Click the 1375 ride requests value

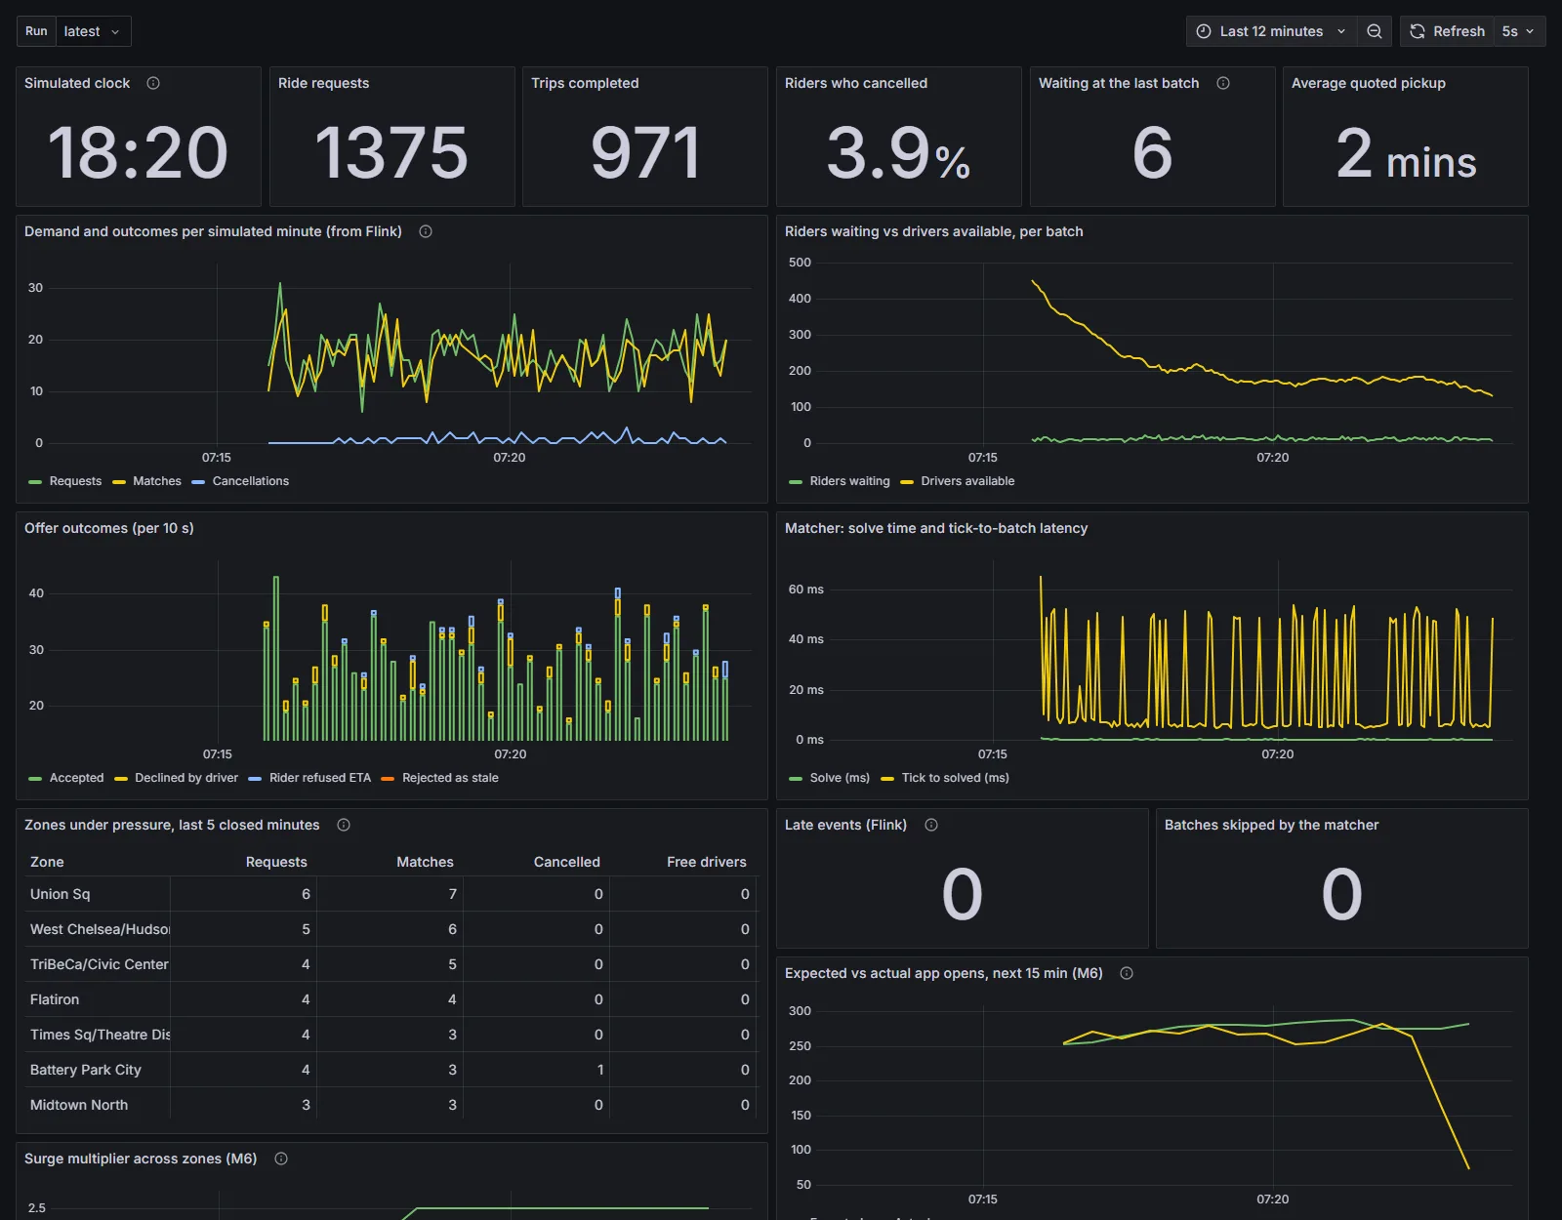(391, 153)
